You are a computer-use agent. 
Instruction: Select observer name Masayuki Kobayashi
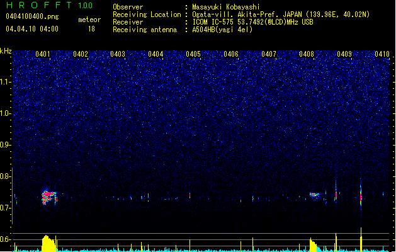pyautogui.click(x=226, y=7)
